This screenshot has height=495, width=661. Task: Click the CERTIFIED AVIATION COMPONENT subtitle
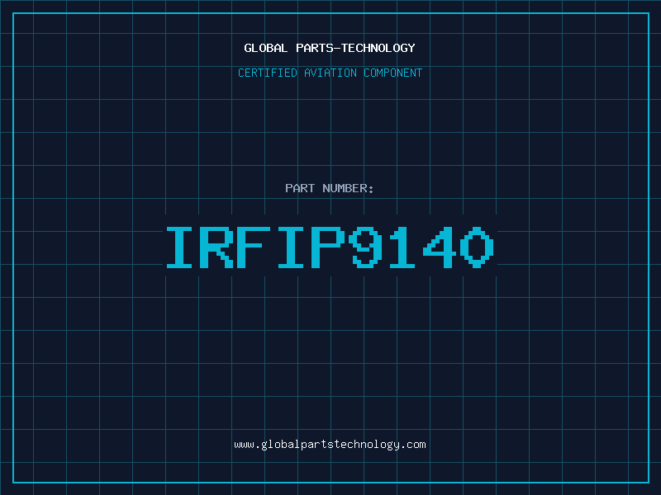point(330,73)
